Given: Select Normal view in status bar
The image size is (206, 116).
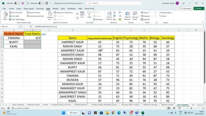Looking at the screenshot, I should click(x=169, y=108).
